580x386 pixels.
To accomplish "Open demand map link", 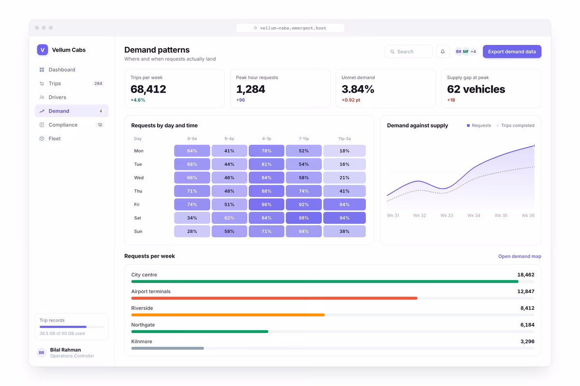I will point(520,256).
